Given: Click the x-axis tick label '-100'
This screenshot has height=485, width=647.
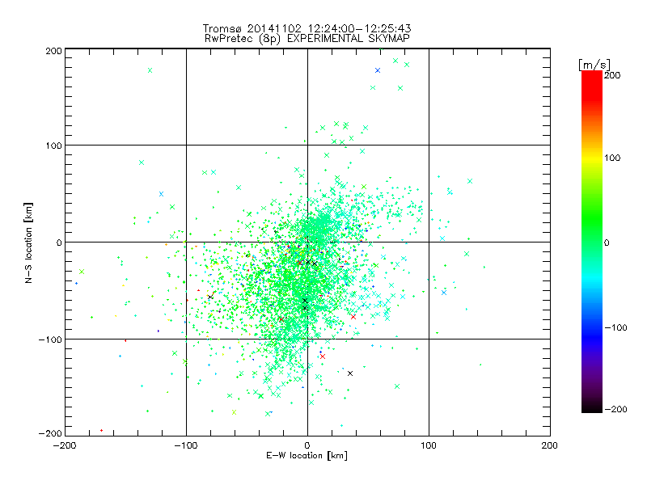Looking at the screenshot, I should tap(186, 445).
